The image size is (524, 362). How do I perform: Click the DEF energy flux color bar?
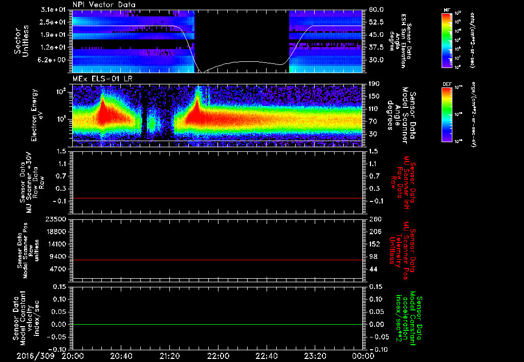point(447,114)
